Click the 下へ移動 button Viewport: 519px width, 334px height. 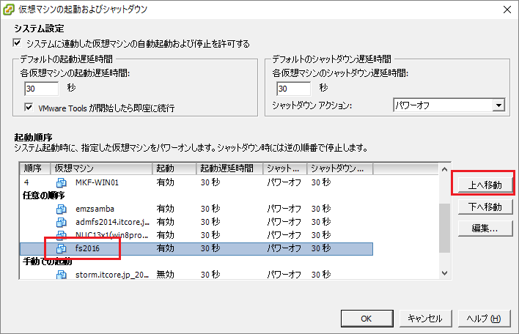(x=485, y=207)
